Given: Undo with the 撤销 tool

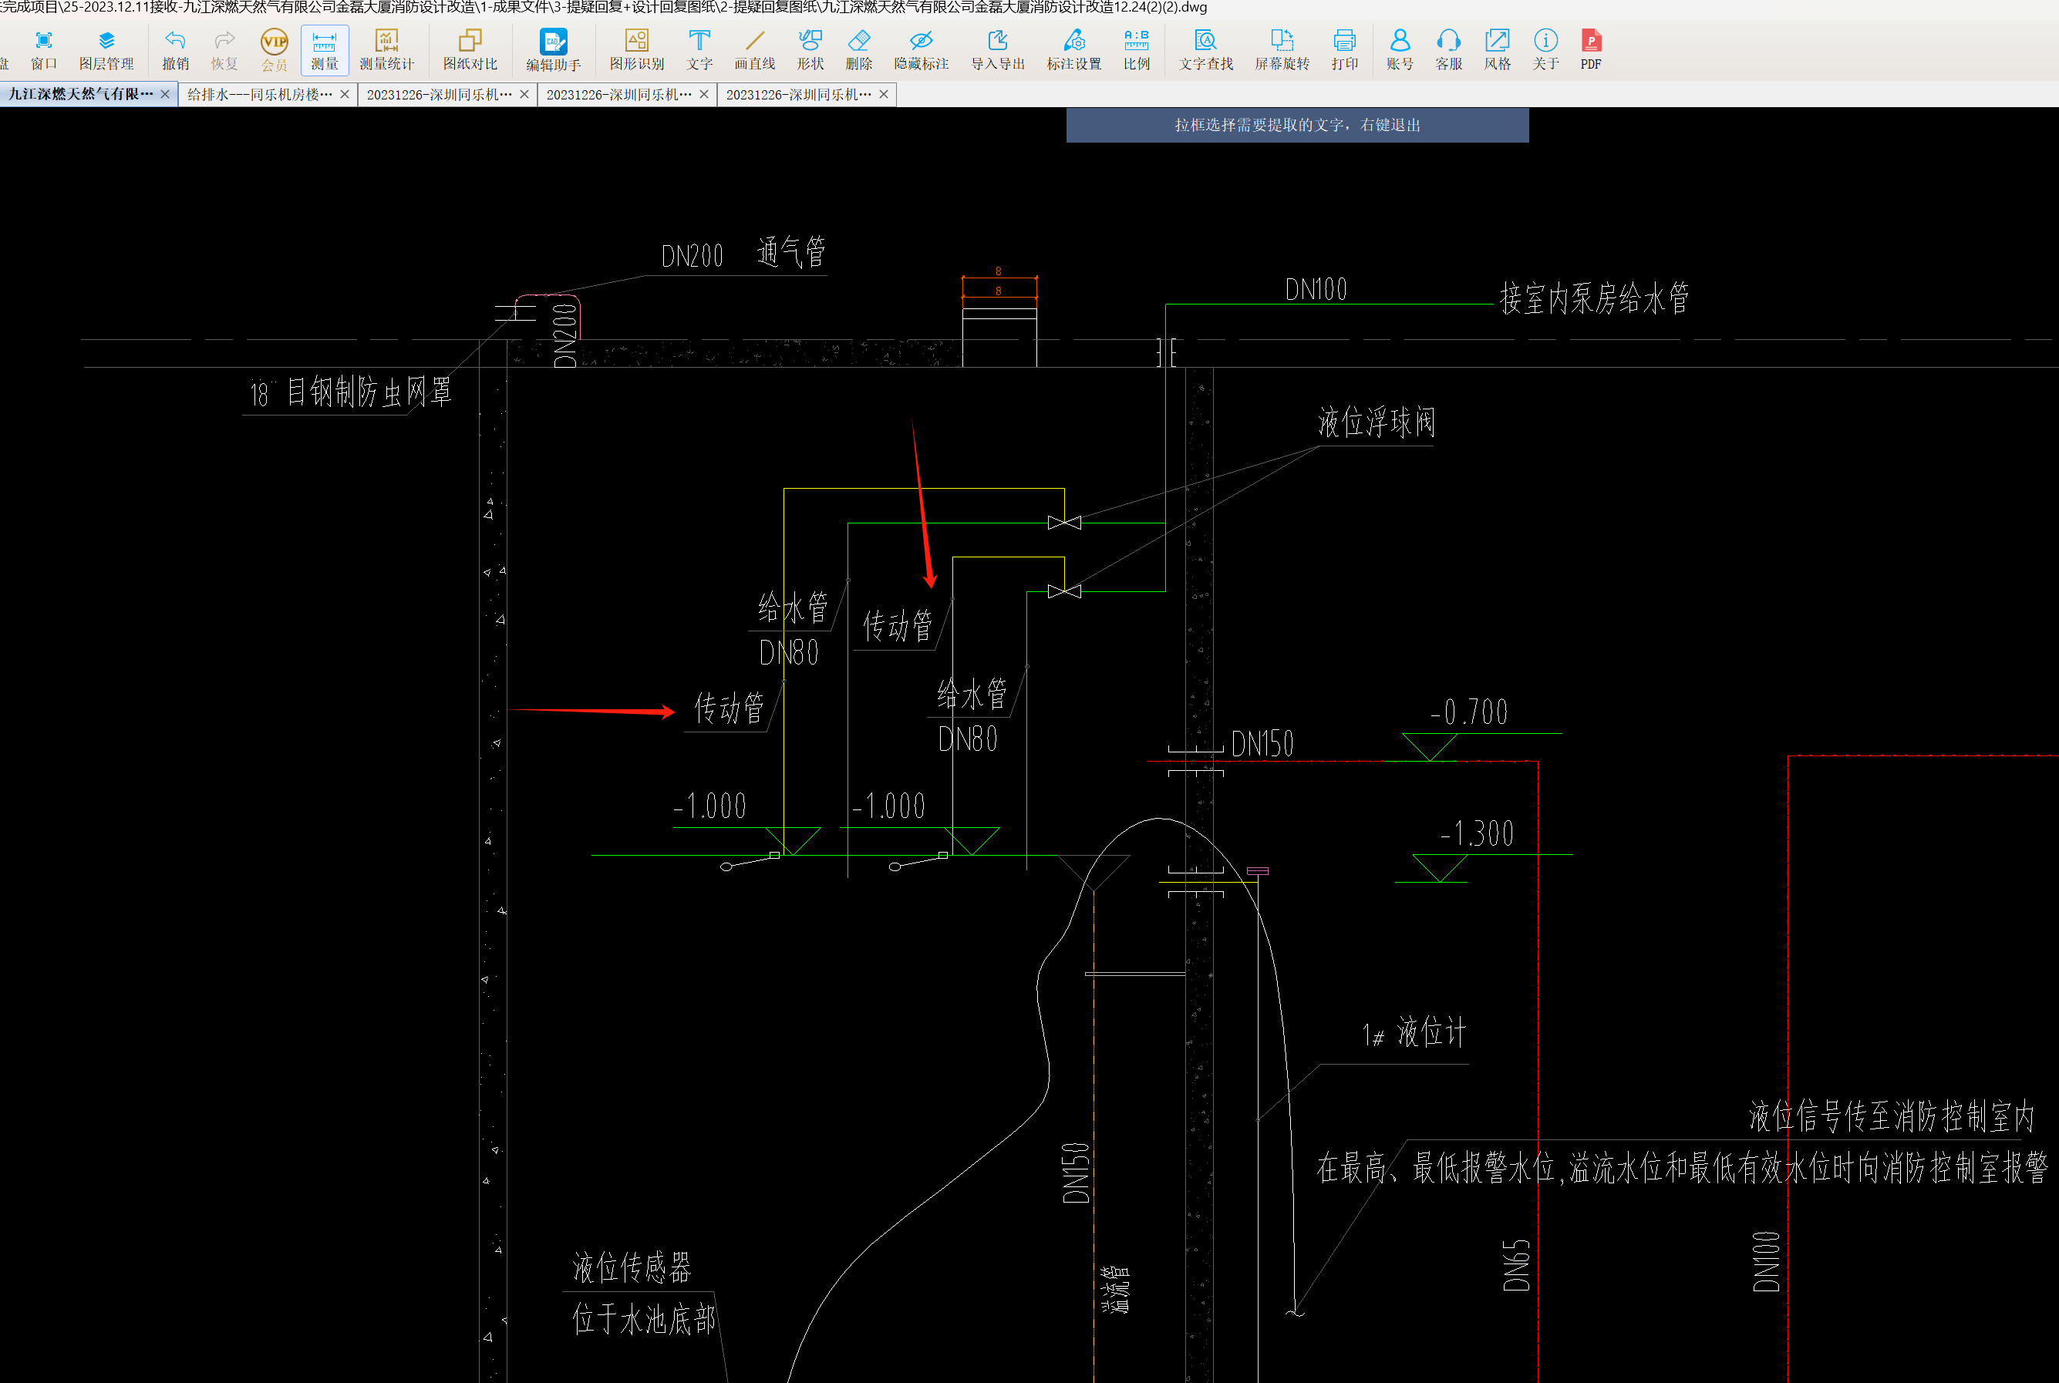Looking at the screenshot, I should coord(176,50).
